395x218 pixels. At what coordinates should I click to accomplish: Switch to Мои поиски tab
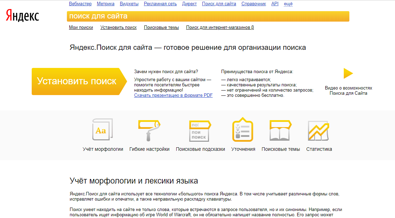[81, 28]
